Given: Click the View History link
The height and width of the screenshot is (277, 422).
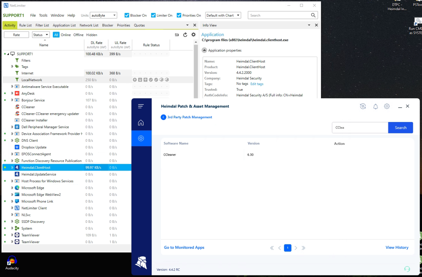Looking at the screenshot, I should pos(397,248).
